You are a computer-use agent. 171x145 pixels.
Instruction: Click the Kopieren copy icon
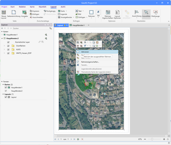(31, 11)
